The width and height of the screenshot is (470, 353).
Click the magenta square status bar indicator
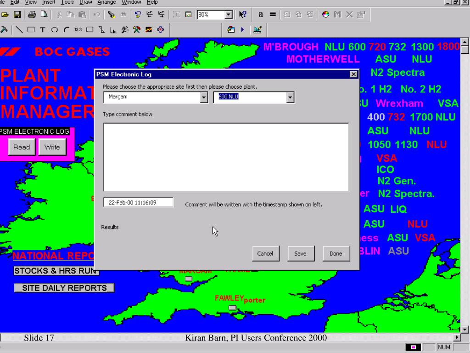[x=414, y=347]
